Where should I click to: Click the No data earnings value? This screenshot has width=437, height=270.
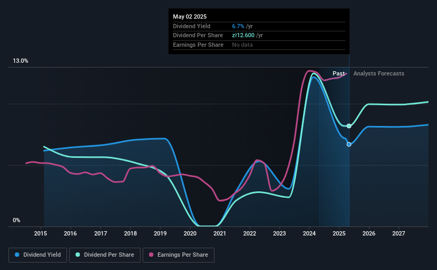(x=243, y=45)
